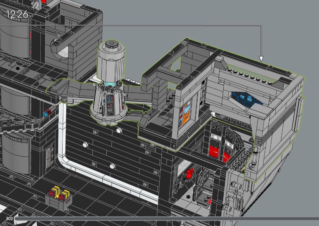The width and height of the screenshot is (319, 226).
Task: Click the white placement arrow head
Action: [x=261, y=58]
